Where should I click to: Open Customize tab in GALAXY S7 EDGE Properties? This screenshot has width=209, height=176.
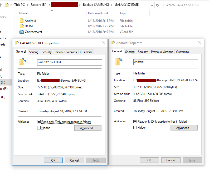[86, 52]
